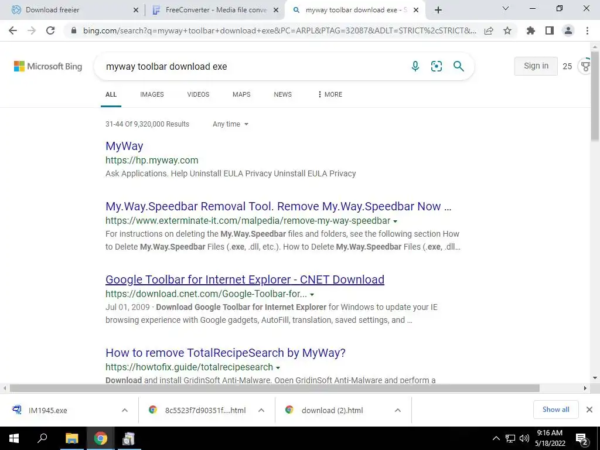Open the tab search chevron
Viewport: 600px width, 450px height.
click(x=506, y=8)
